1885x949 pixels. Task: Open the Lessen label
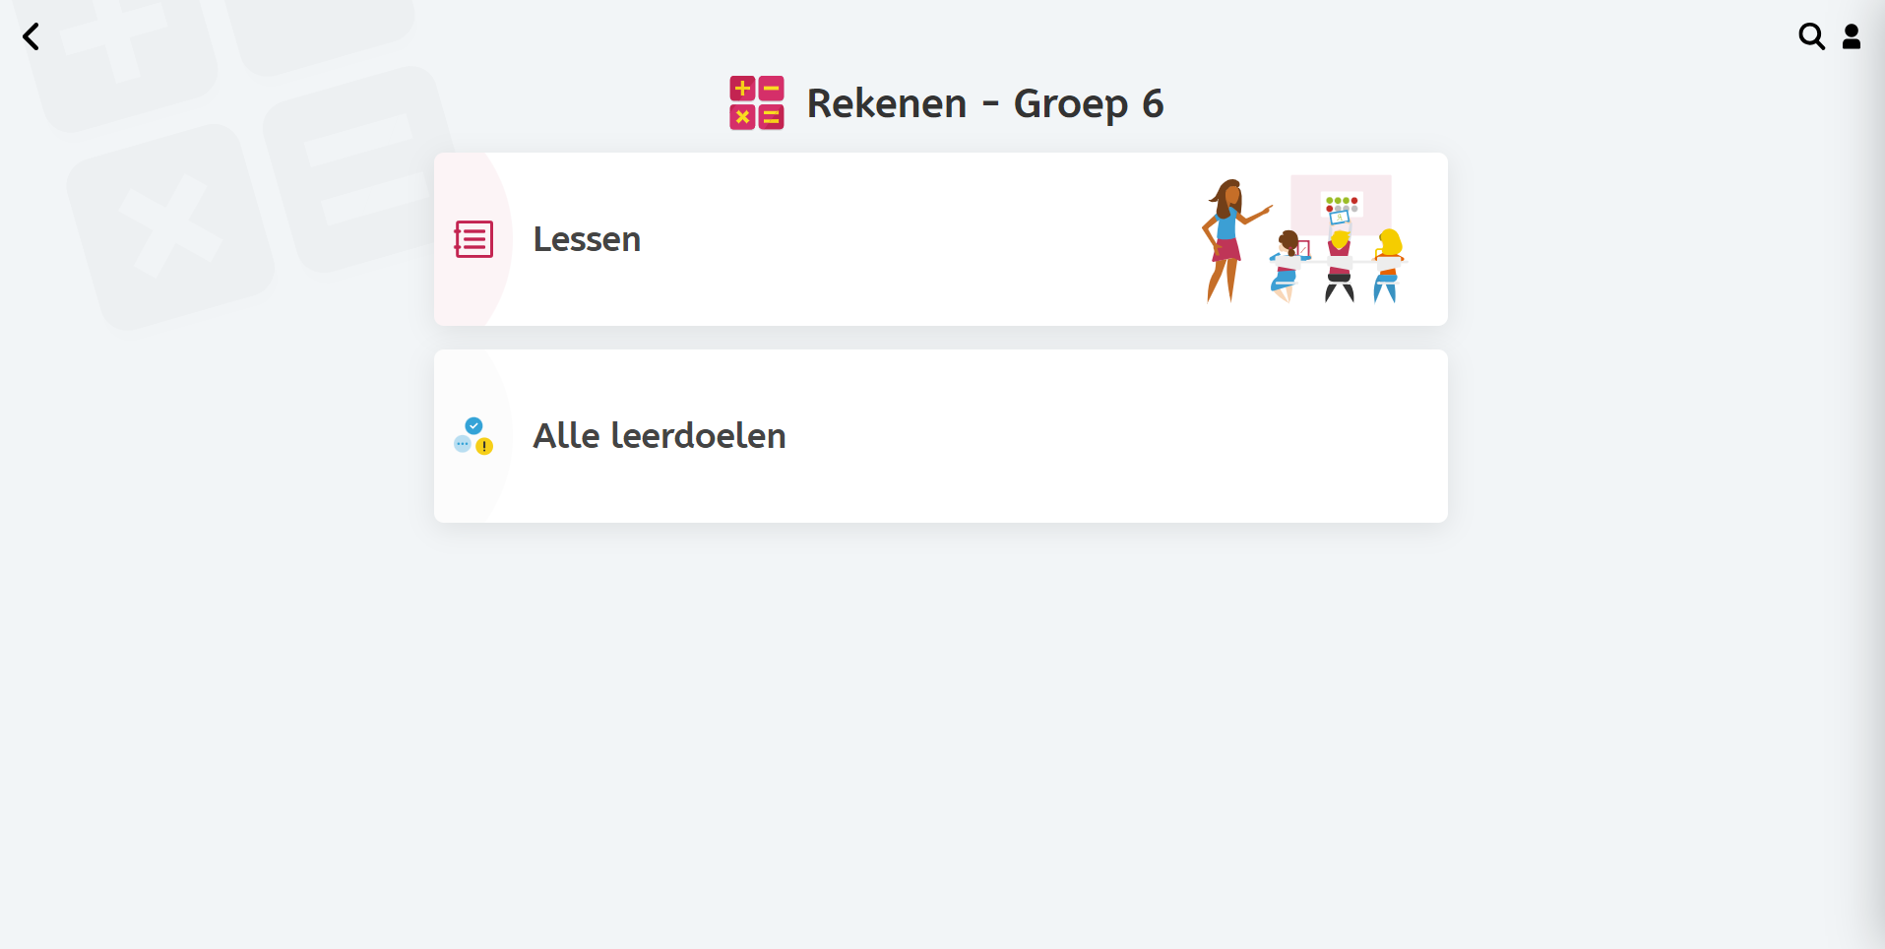click(x=587, y=239)
